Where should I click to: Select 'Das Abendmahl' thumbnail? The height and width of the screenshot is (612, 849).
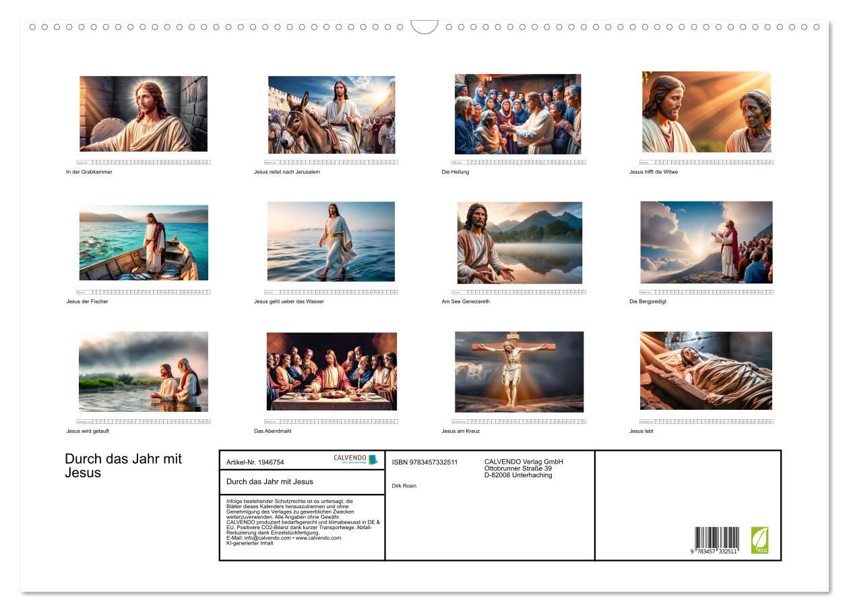(x=332, y=371)
